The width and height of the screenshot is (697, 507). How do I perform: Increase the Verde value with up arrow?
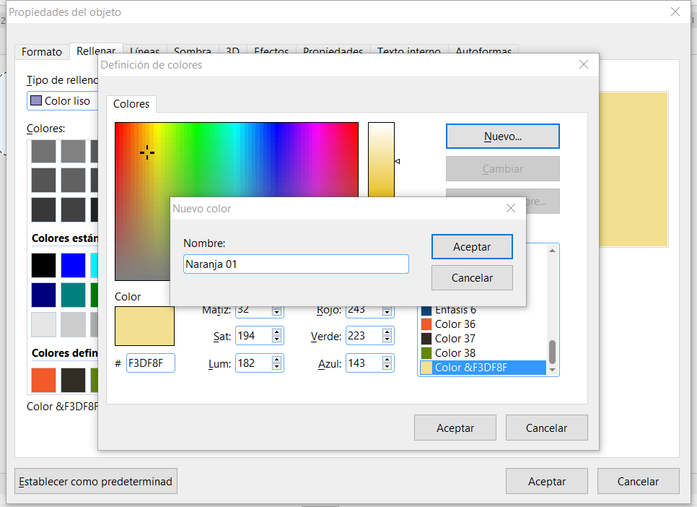pos(387,332)
